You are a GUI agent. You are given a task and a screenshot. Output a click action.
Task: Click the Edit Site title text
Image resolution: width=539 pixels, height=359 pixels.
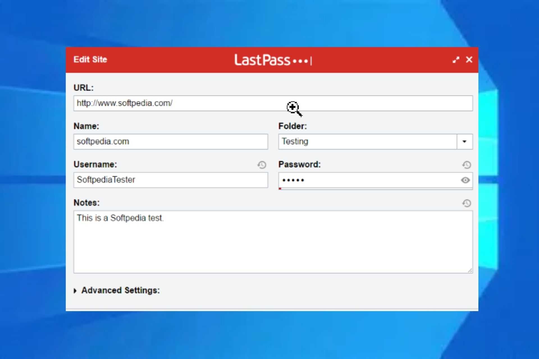point(90,59)
